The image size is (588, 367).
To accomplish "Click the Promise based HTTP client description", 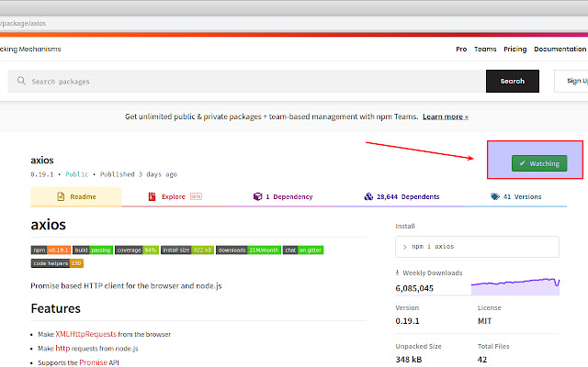I will tap(126, 285).
